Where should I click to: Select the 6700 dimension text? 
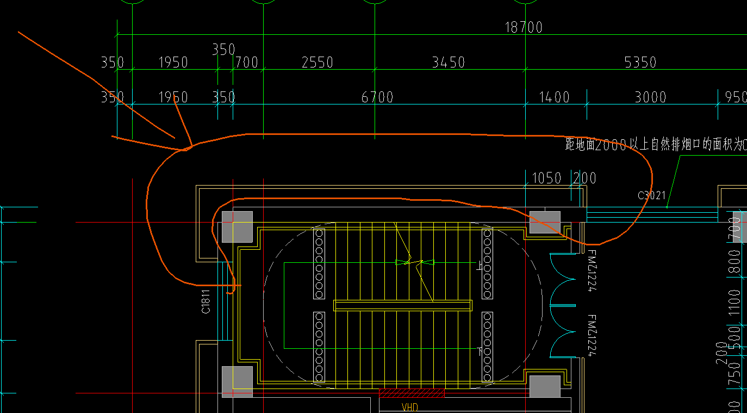(x=377, y=97)
